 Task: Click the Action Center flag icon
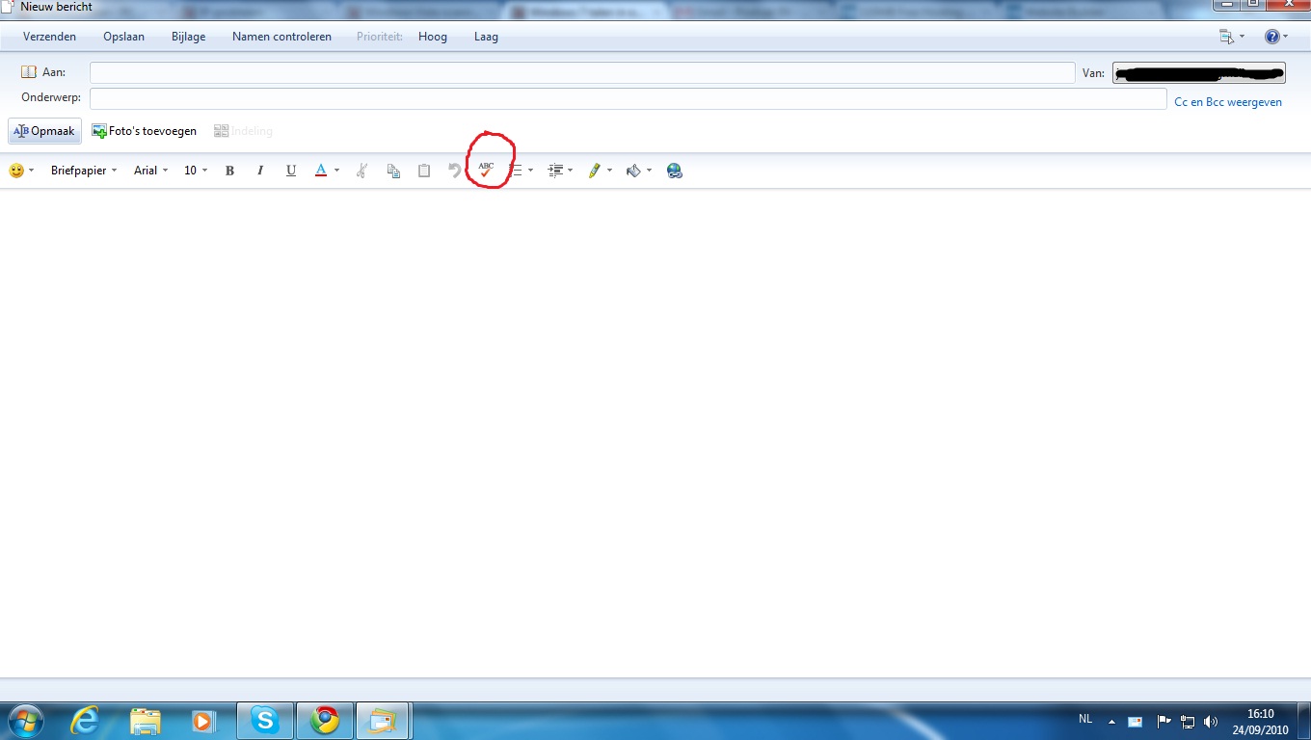pos(1164,721)
